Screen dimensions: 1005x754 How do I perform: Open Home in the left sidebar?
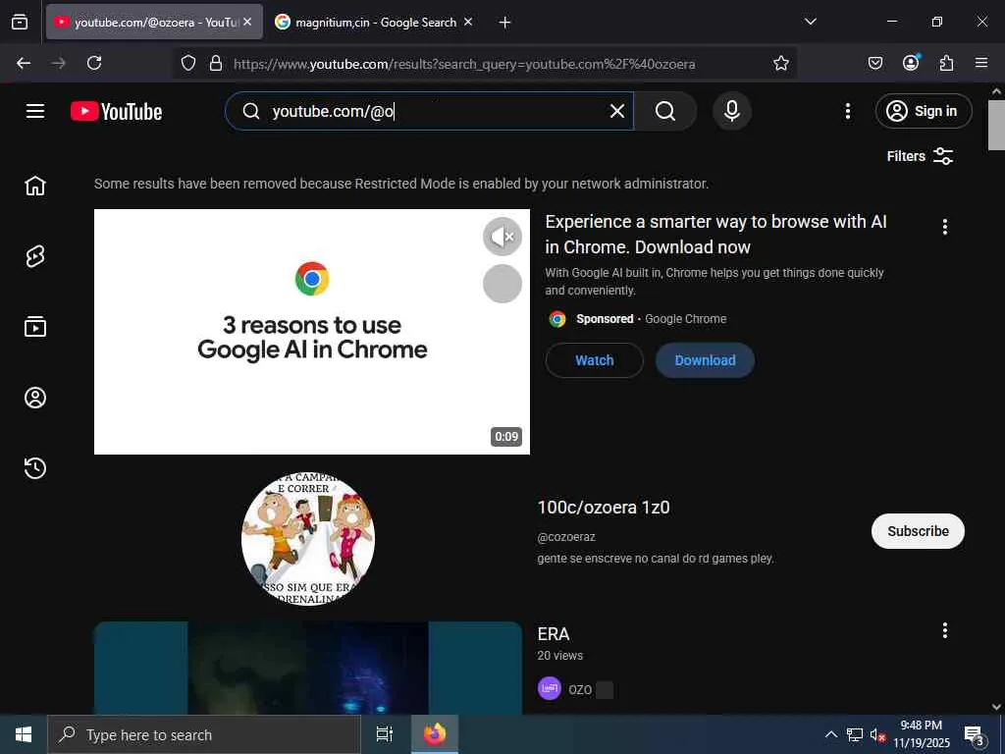tap(35, 186)
